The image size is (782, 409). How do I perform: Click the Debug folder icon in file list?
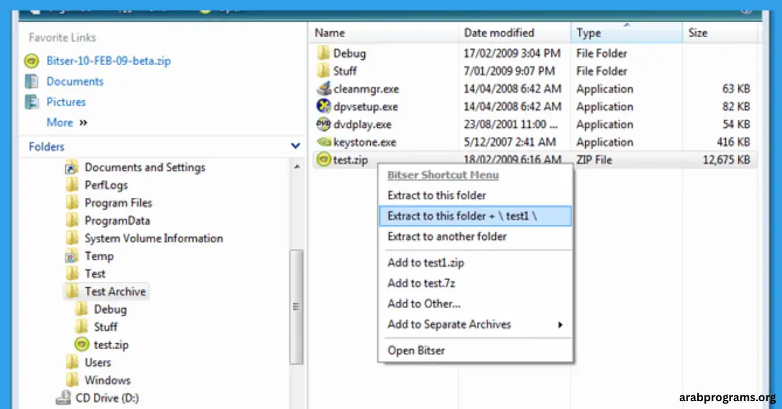coord(323,53)
